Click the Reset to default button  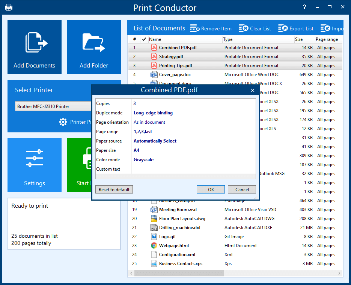coord(114,189)
